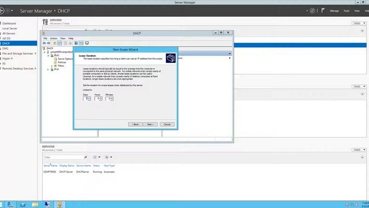Open the View menu in DHCP window

63,38
